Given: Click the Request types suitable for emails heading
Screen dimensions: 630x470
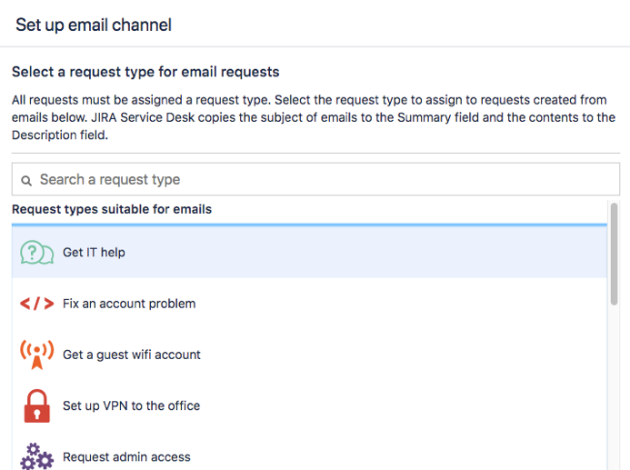Looking at the screenshot, I should [112, 209].
